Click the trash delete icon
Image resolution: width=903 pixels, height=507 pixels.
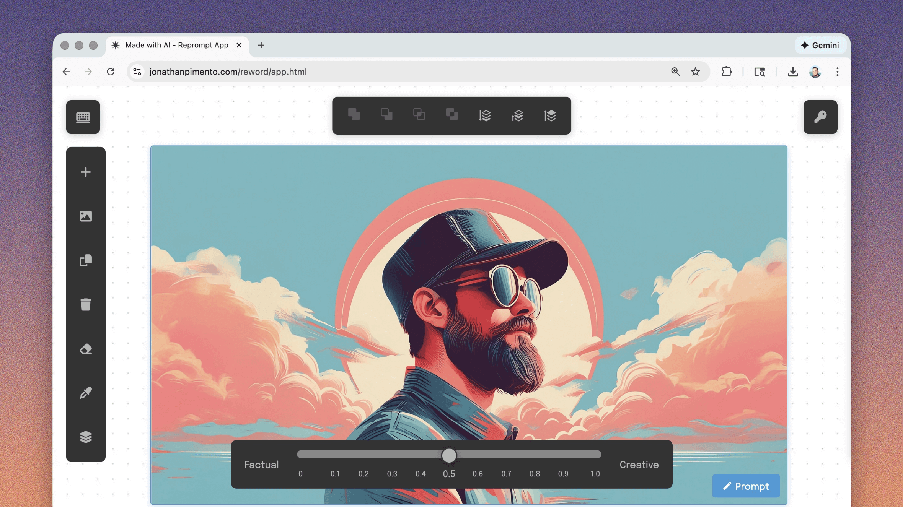(x=86, y=305)
